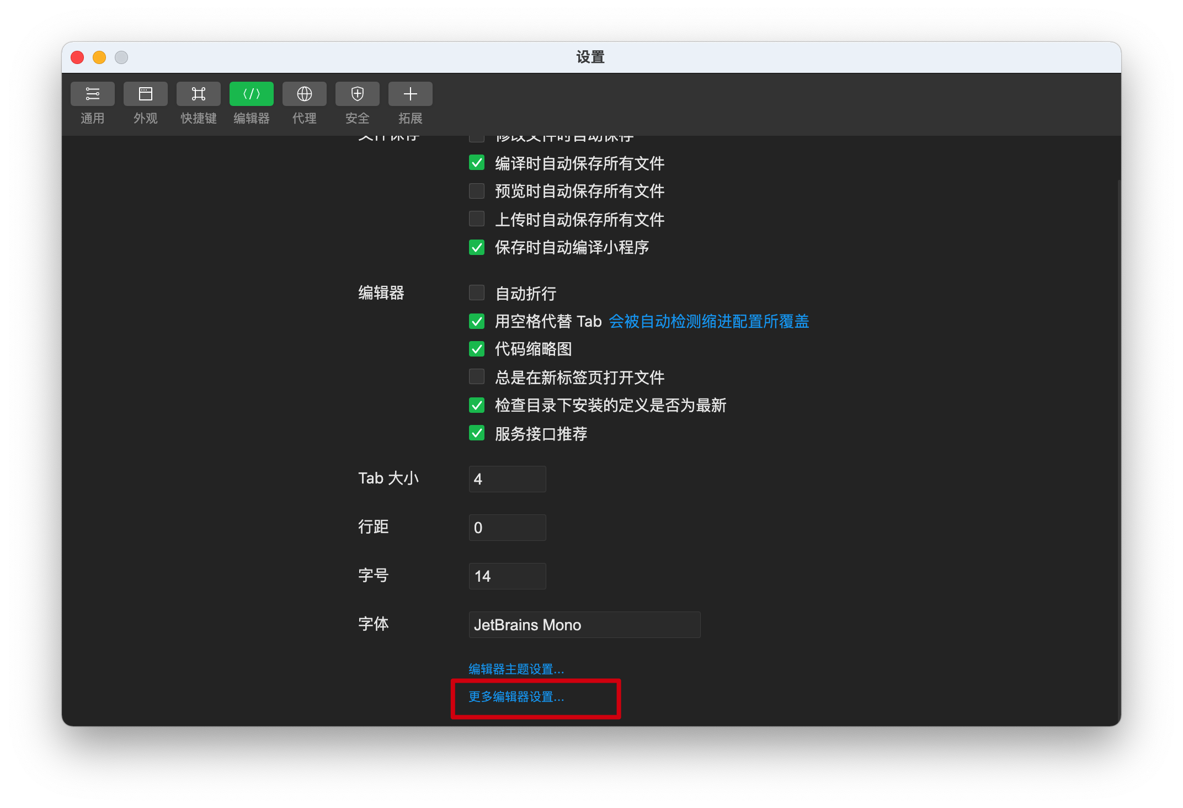
Task: Enable 预览时自动保存所有文件 checkbox
Action: pos(477,191)
